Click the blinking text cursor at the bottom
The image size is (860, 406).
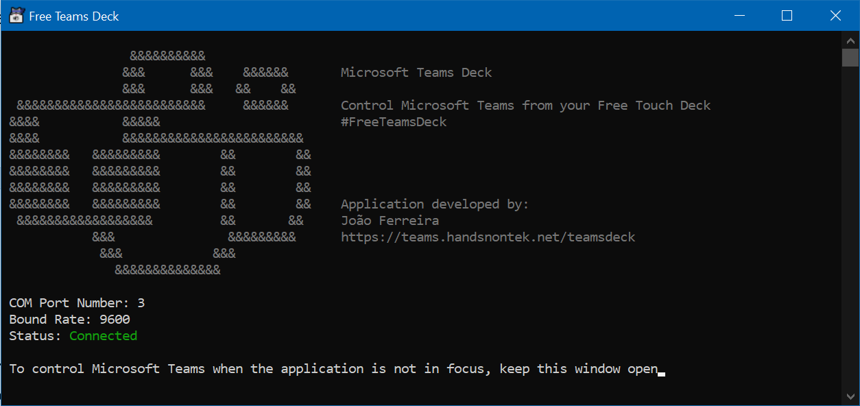pos(660,372)
